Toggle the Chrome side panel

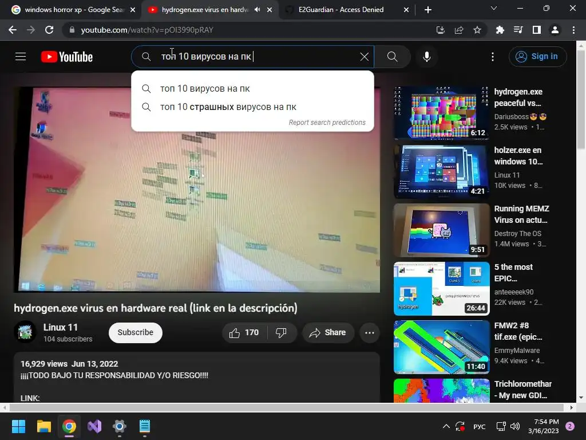point(537,30)
